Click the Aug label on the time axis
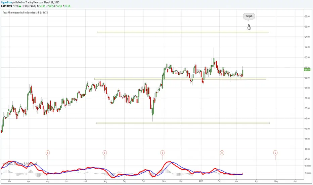 coord(105,181)
